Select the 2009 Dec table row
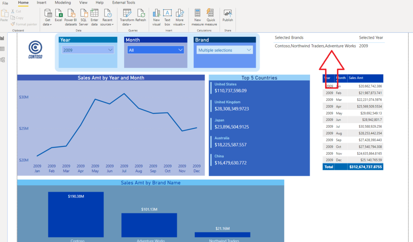This screenshot has height=242, width=413. [x=353, y=160]
